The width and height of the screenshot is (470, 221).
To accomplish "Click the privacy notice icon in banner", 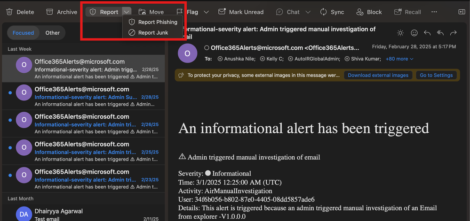I will click(x=181, y=75).
